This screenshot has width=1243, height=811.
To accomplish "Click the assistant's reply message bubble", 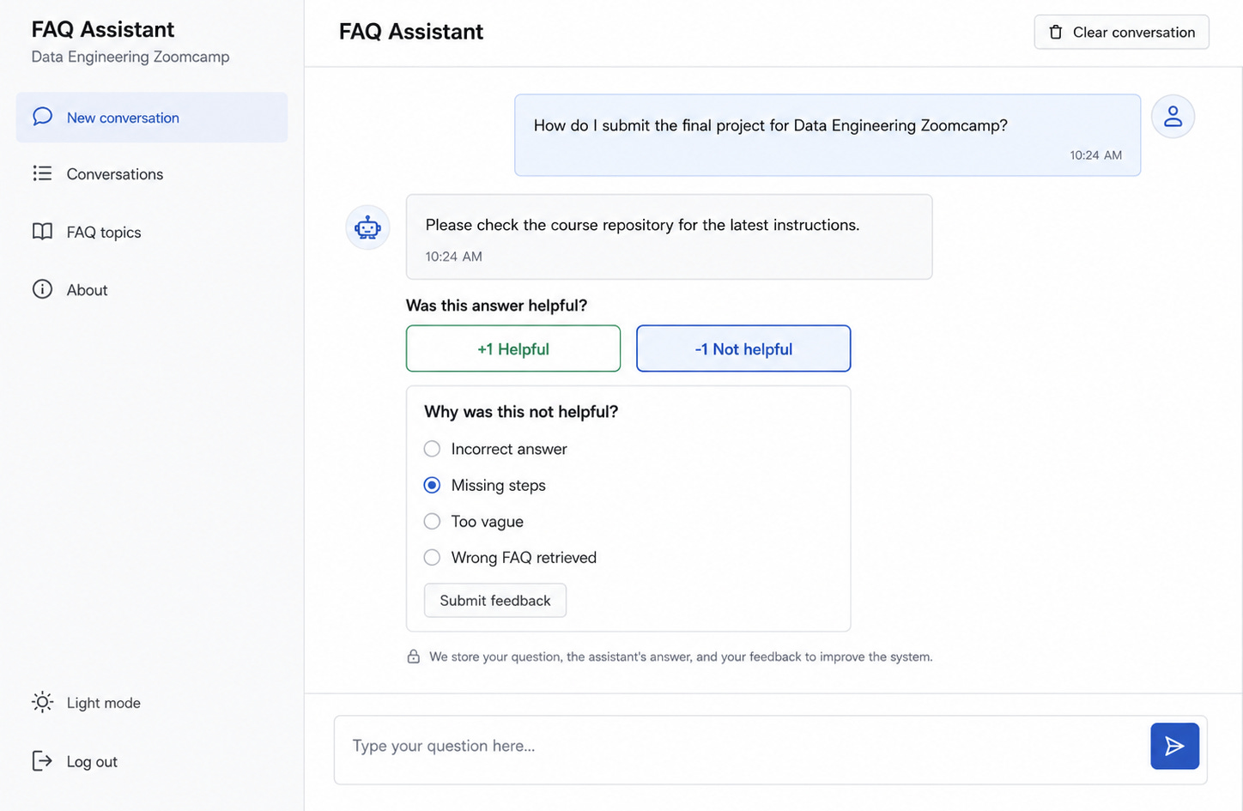I will 670,237.
